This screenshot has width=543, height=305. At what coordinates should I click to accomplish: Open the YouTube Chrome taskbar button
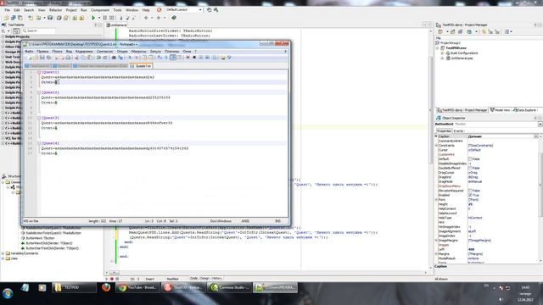coord(137,287)
